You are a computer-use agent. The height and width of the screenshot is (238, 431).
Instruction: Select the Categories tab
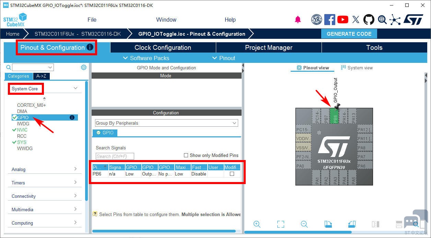click(19, 76)
